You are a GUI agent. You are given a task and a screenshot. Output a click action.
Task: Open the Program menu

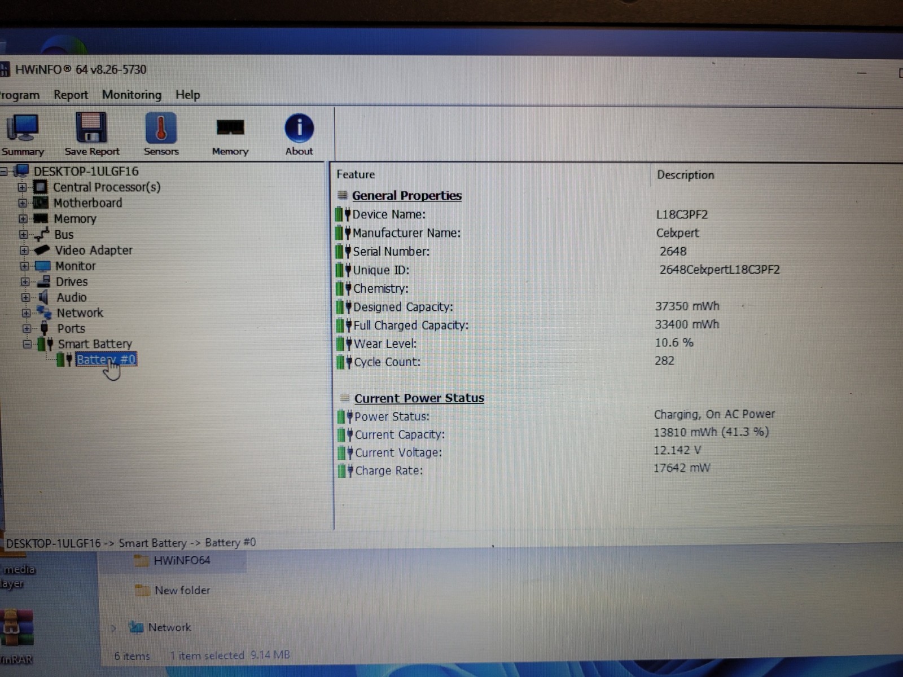point(19,95)
